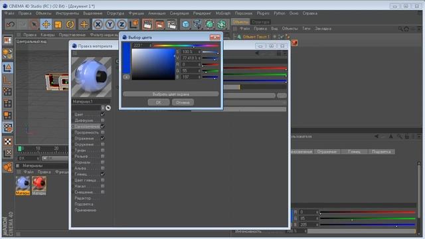Open the Рендеринг menu
Viewport: 425px width, 239px height.
click(202, 13)
